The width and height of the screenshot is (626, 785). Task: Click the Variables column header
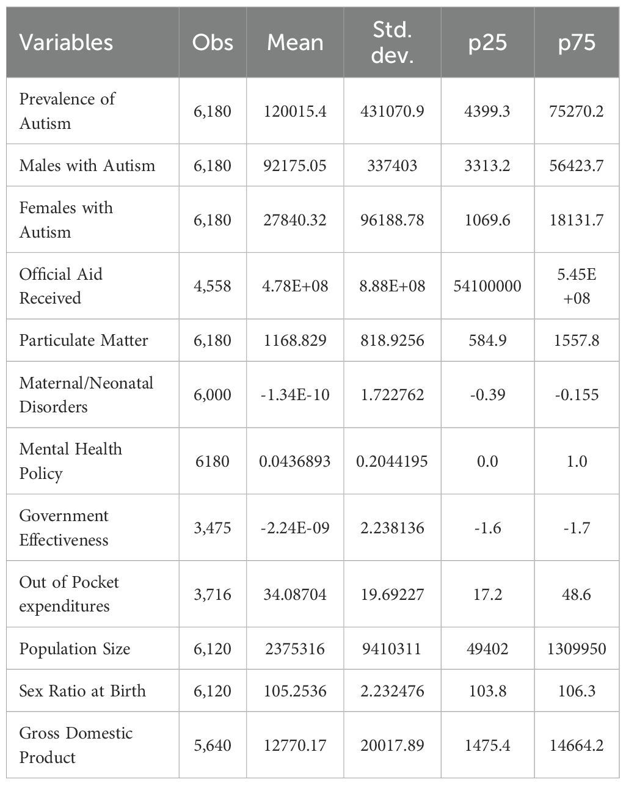pyautogui.click(x=66, y=43)
